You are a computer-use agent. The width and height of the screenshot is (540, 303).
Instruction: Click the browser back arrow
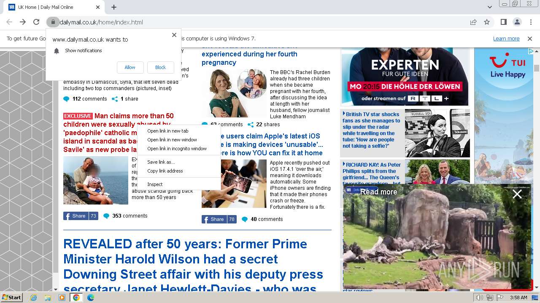[9, 22]
